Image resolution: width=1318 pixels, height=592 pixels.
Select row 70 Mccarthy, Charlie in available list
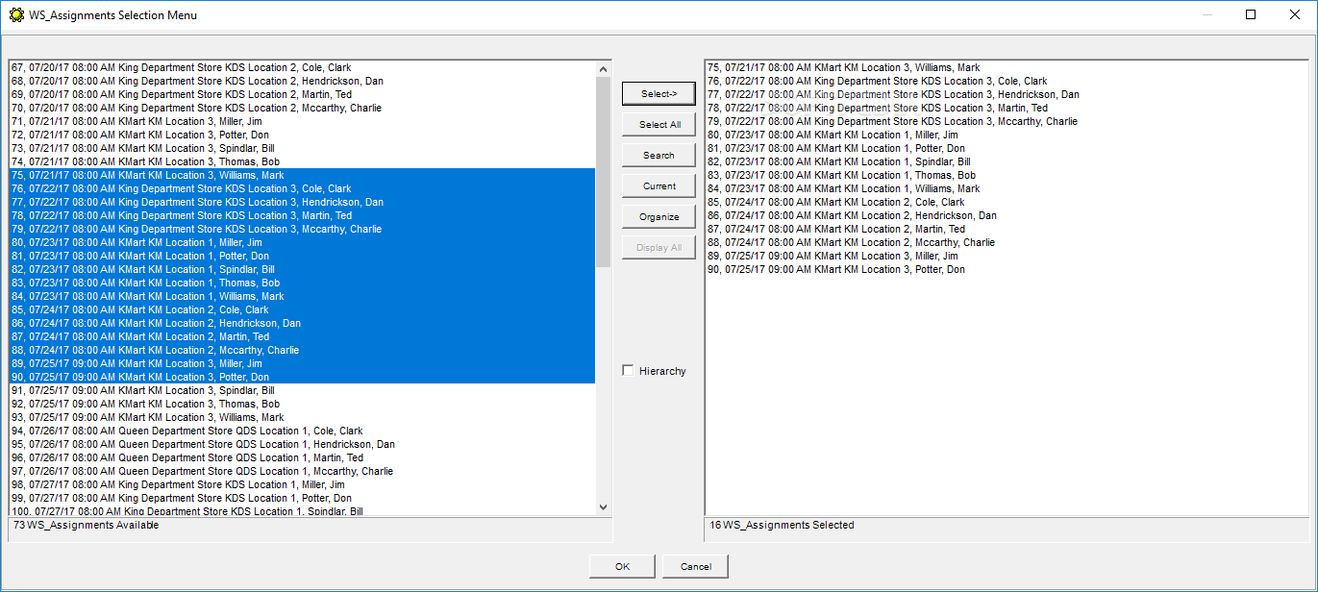click(302, 108)
